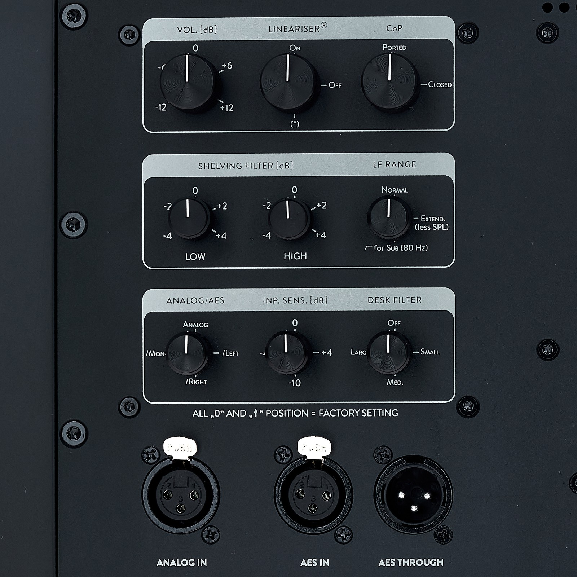Click the 'VOL. [dB]' heading label
The width and height of the screenshot is (577, 577).
[x=197, y=30]
